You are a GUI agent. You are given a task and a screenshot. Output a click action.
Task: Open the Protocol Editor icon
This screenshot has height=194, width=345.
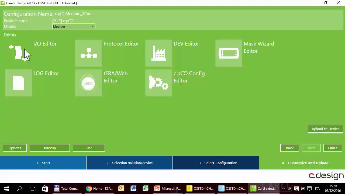pyautogui.click(x=89, y=53)
